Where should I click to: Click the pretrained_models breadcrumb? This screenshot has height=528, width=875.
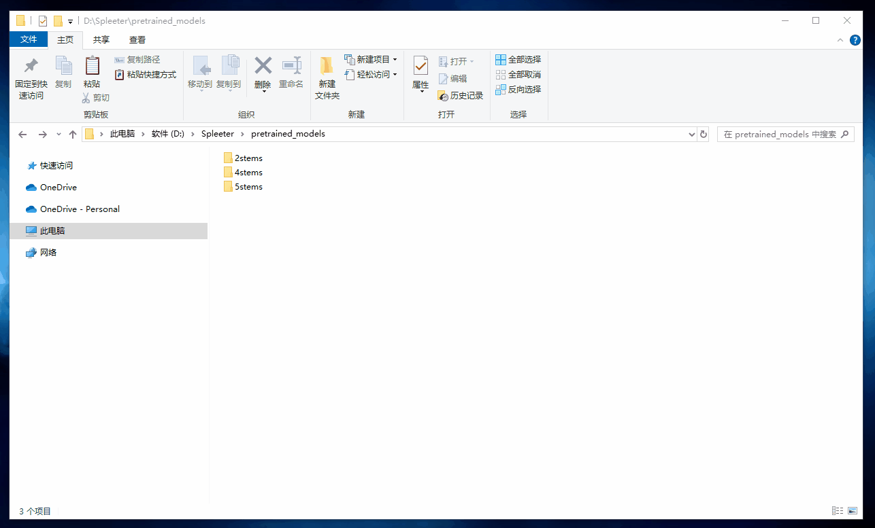pyautogui.click(x=288, y=134)
